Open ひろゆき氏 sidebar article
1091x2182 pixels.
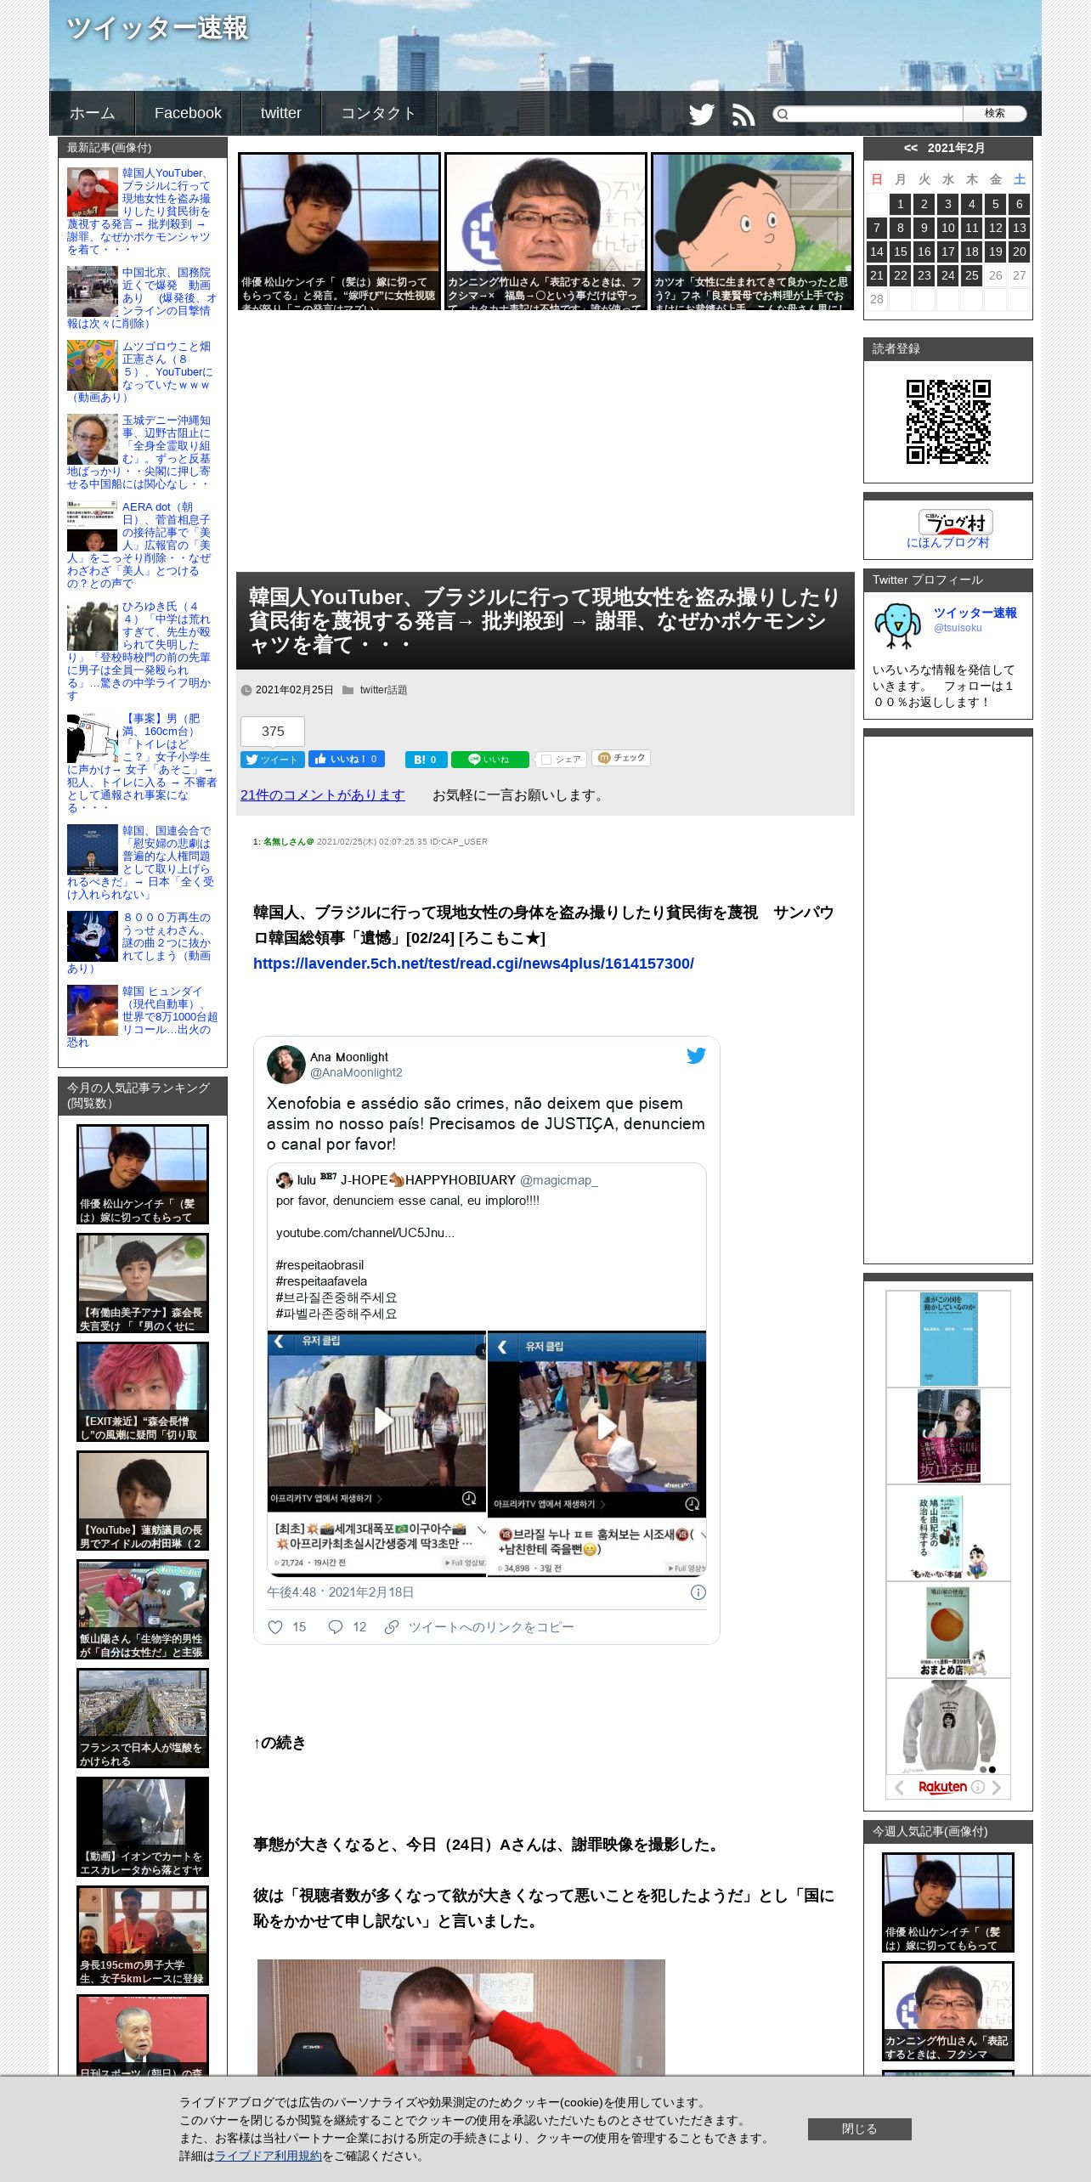coord(142,651)
